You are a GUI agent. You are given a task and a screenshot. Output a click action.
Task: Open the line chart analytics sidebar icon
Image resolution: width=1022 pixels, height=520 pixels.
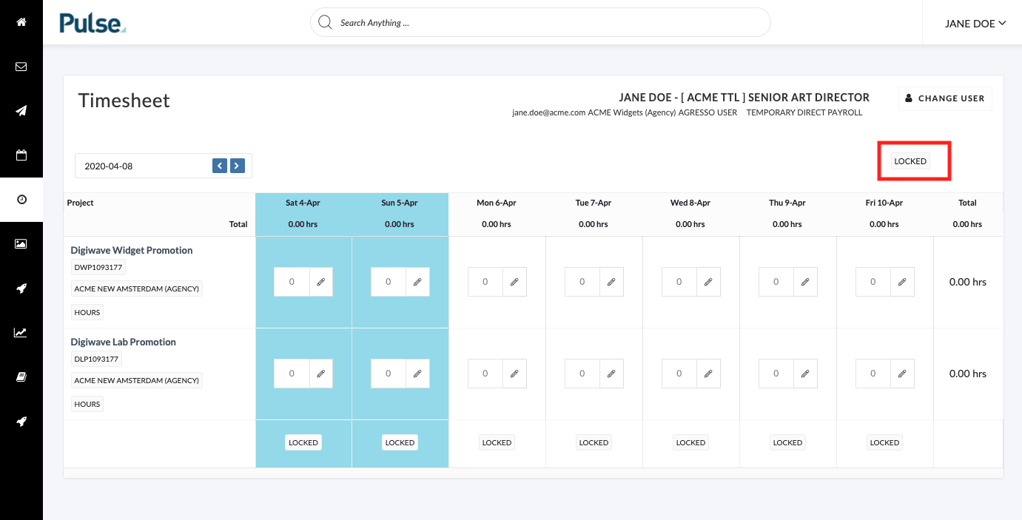(21, 333)
